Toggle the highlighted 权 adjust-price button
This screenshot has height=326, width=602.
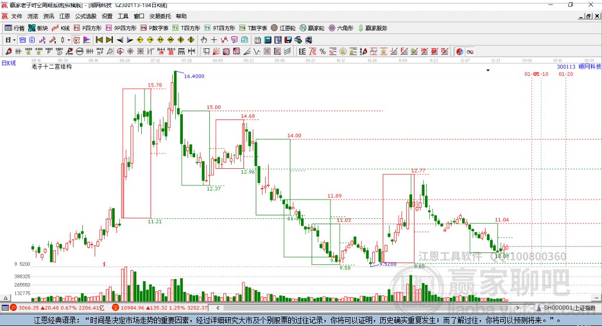click(76, 40)
